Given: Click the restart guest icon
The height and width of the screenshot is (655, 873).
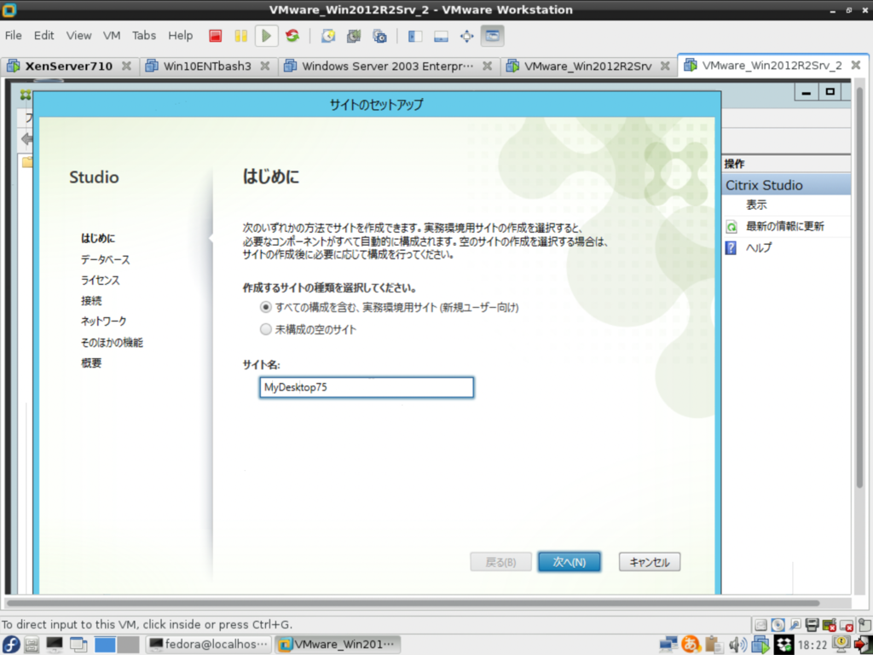Looking at the screenshot, I should [292, 36].
